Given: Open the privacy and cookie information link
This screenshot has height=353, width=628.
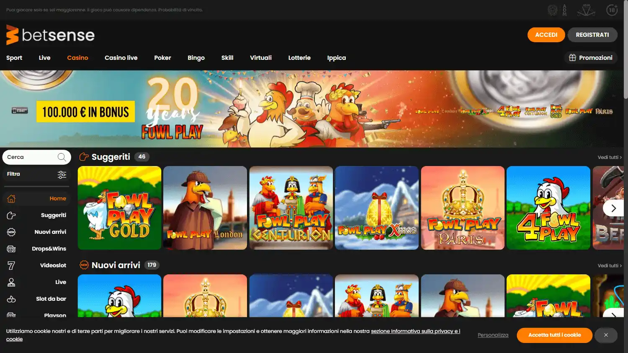Looking at the screenshot, I should [415, 331].
